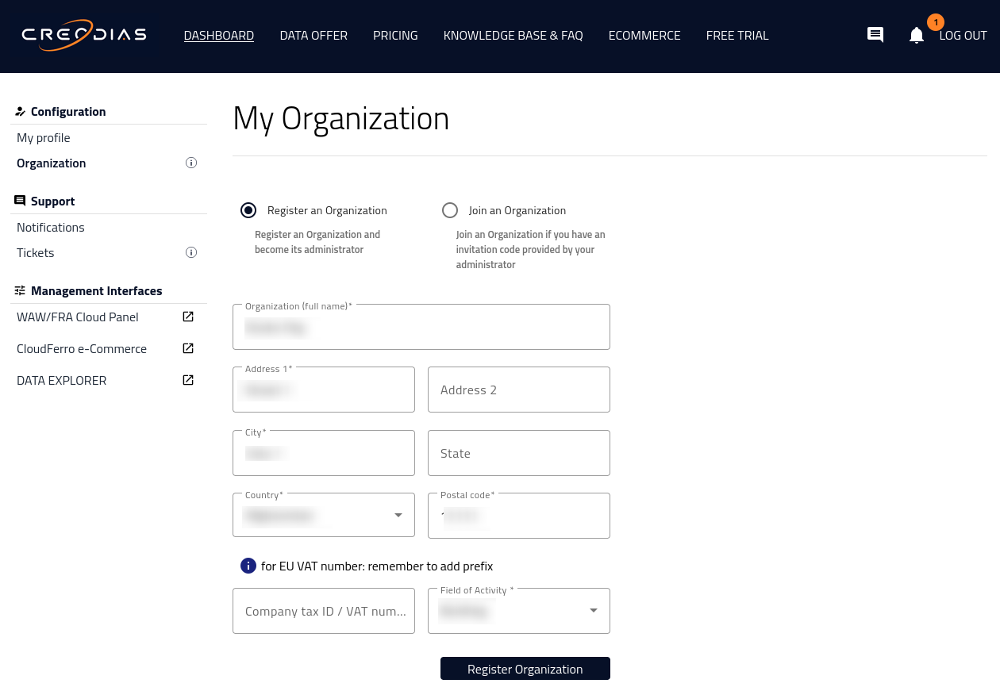Click the notification bell with badge
This screenshot has width=1000, height=691.
point(917,36)
